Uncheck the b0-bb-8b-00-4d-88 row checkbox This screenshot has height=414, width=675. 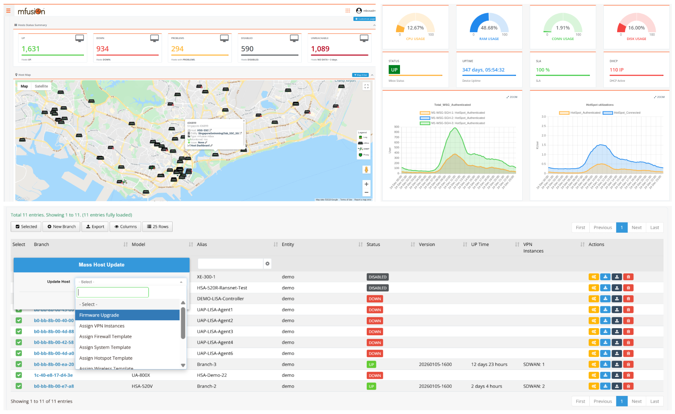(19, 332)
